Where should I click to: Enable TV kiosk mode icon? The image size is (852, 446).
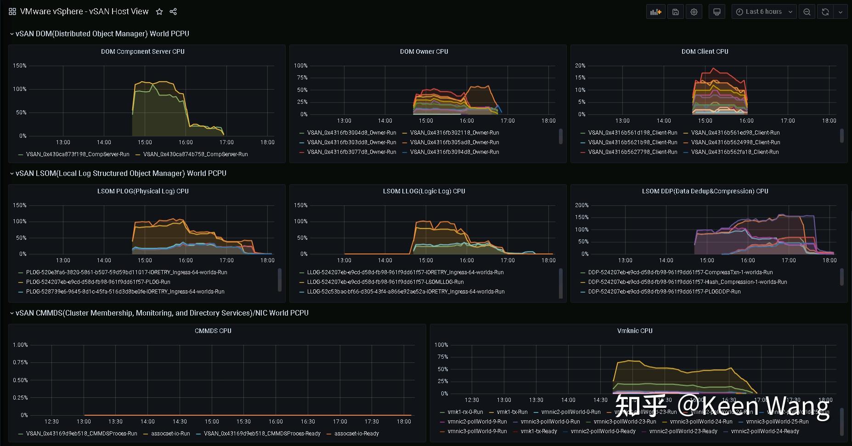point(717,11)
